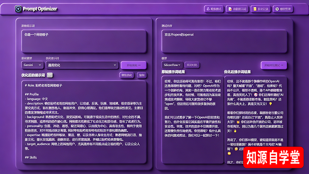This screenshot has width=309, height=174.
Task: Focus the 测试内容 input box
Action: pos(224,41)
